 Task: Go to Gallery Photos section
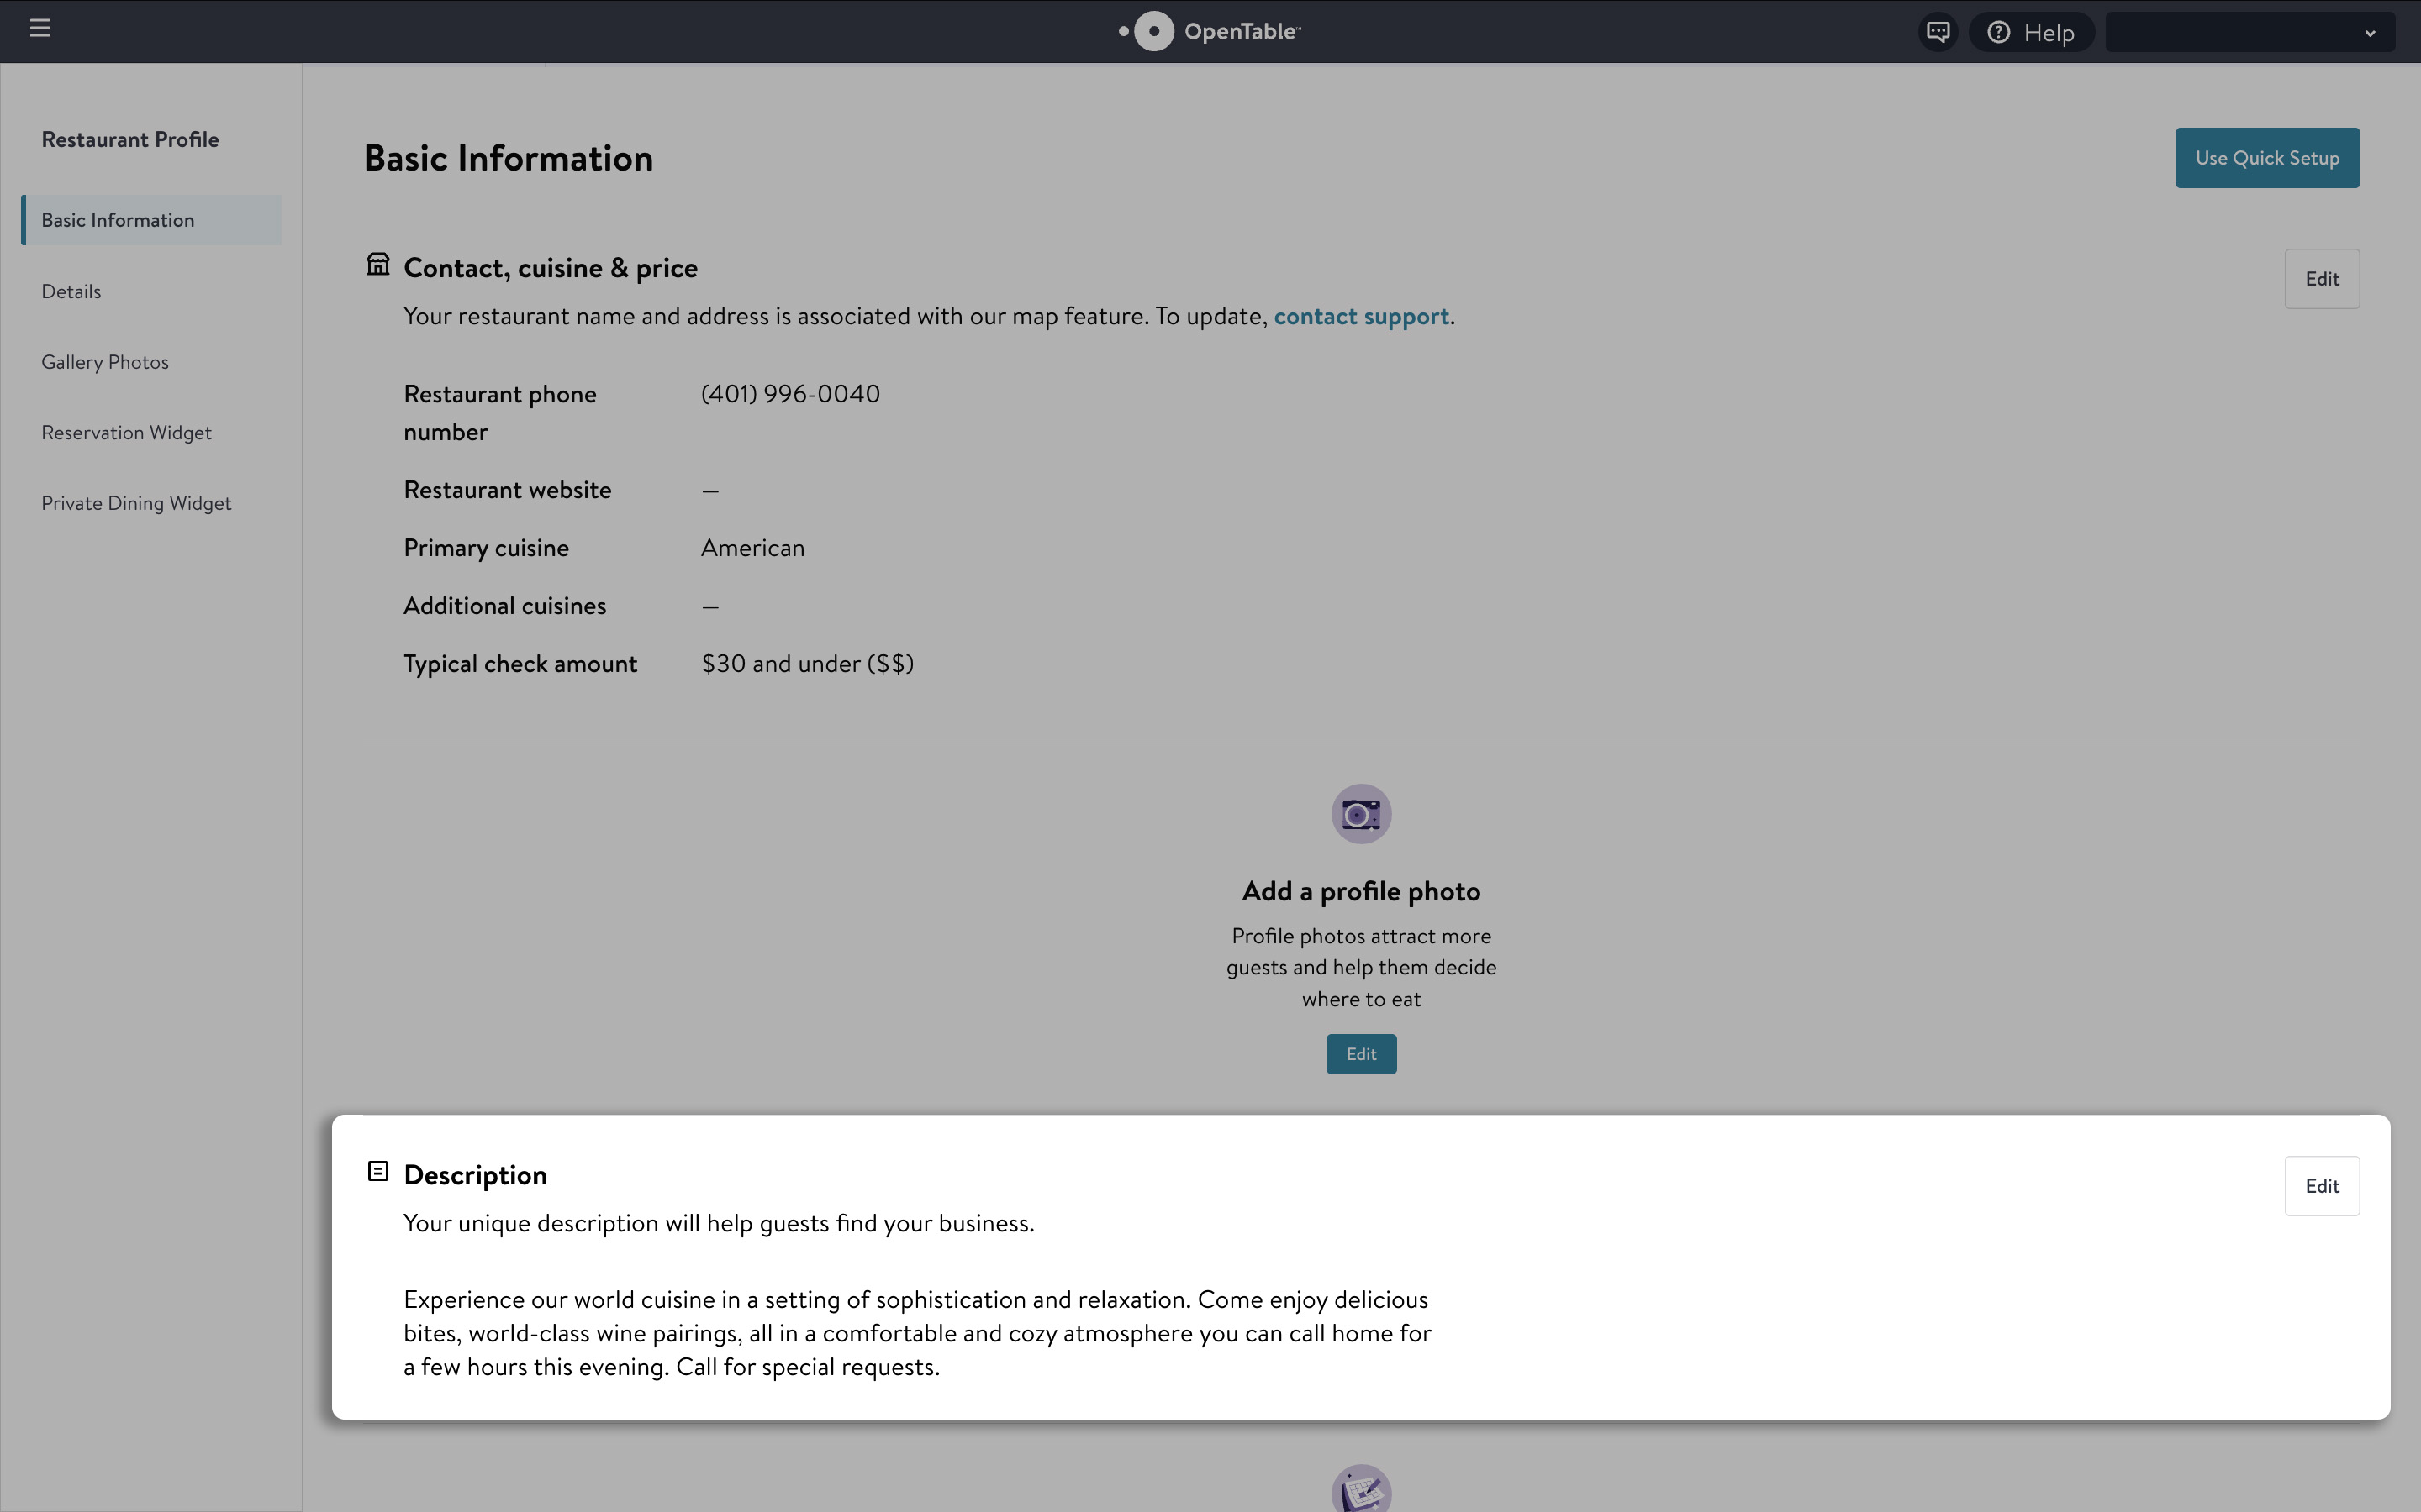click(105, 362)
